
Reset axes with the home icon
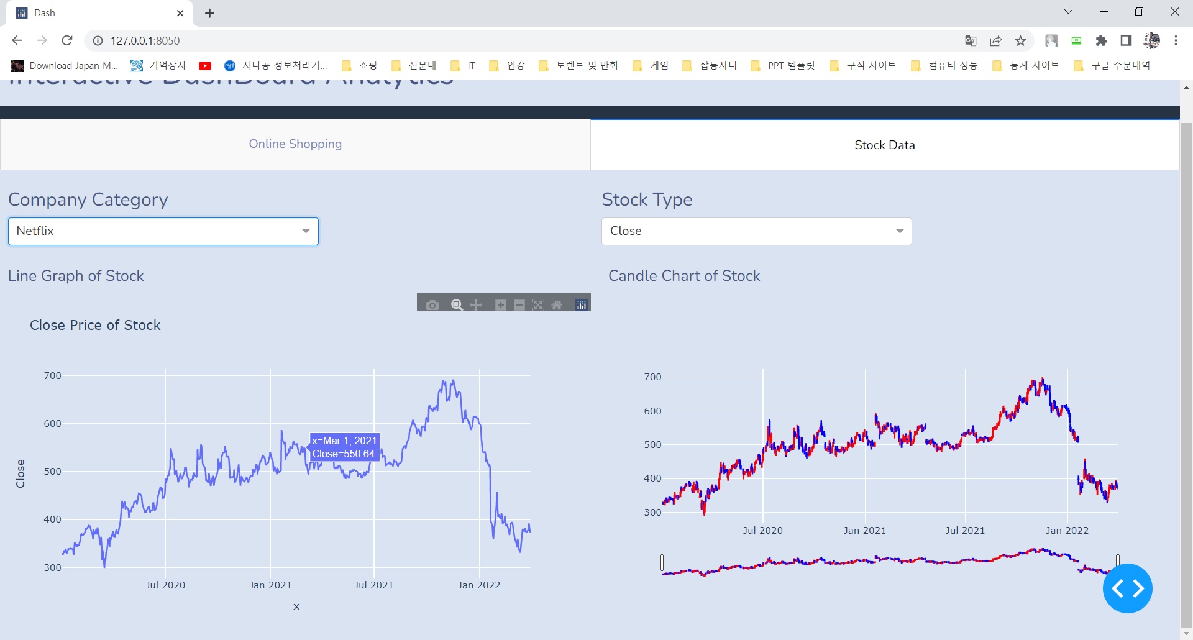click(557, 305)
